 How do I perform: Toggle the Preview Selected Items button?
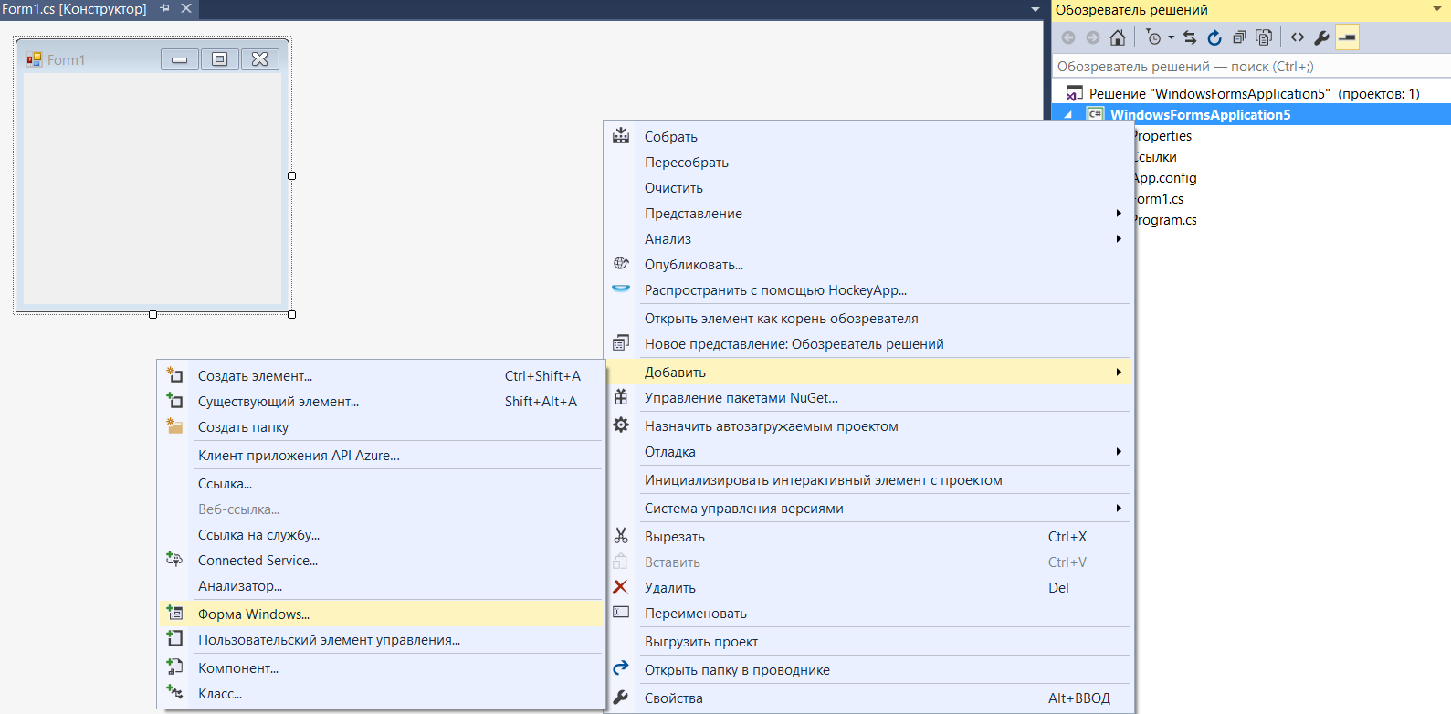[x=1347, y=37]
